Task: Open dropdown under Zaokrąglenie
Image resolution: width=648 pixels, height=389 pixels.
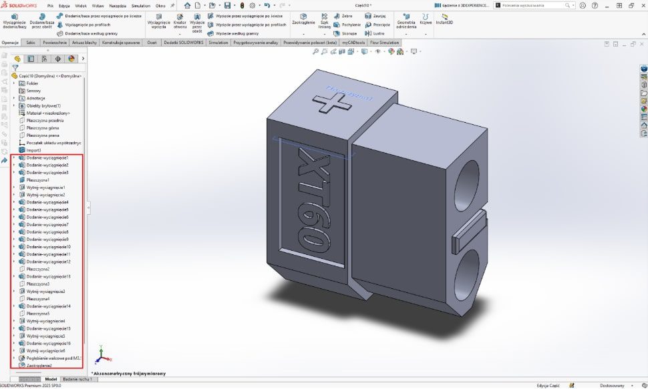Action: pyautogui.click(x=303, y=33)
